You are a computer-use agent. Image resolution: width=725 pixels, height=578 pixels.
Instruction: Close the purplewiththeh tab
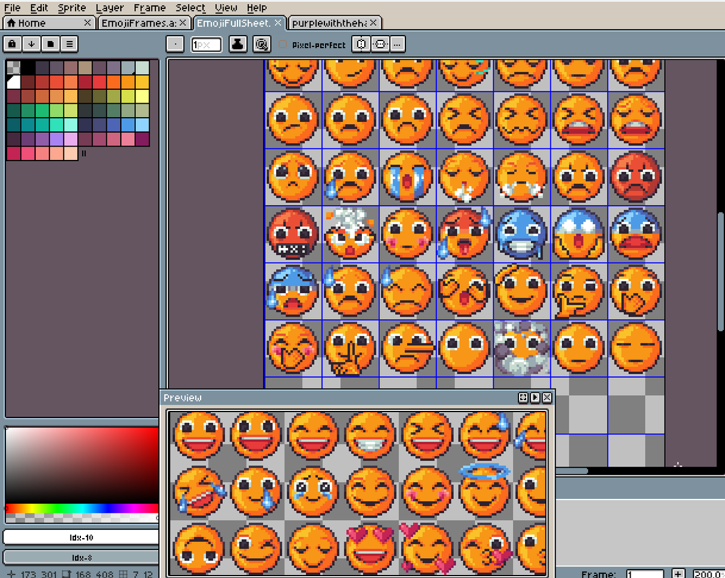373,22
